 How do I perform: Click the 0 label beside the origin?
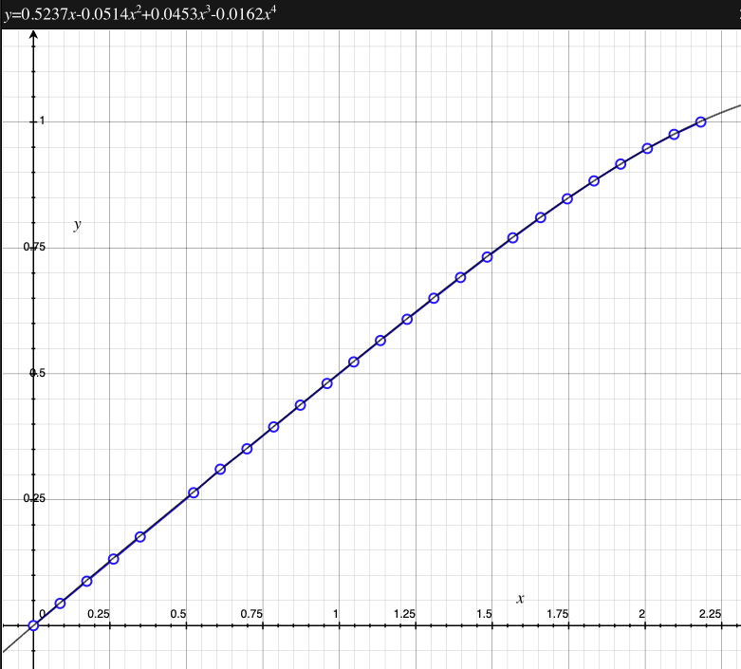click(x=42, y=614)
